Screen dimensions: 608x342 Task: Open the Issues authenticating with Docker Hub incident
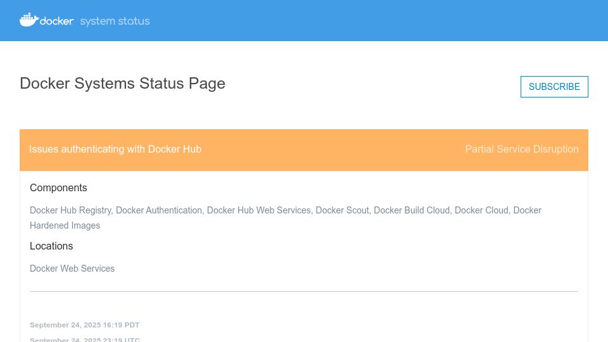point(115,149)
